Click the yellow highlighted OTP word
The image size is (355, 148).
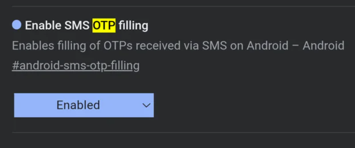104,25
